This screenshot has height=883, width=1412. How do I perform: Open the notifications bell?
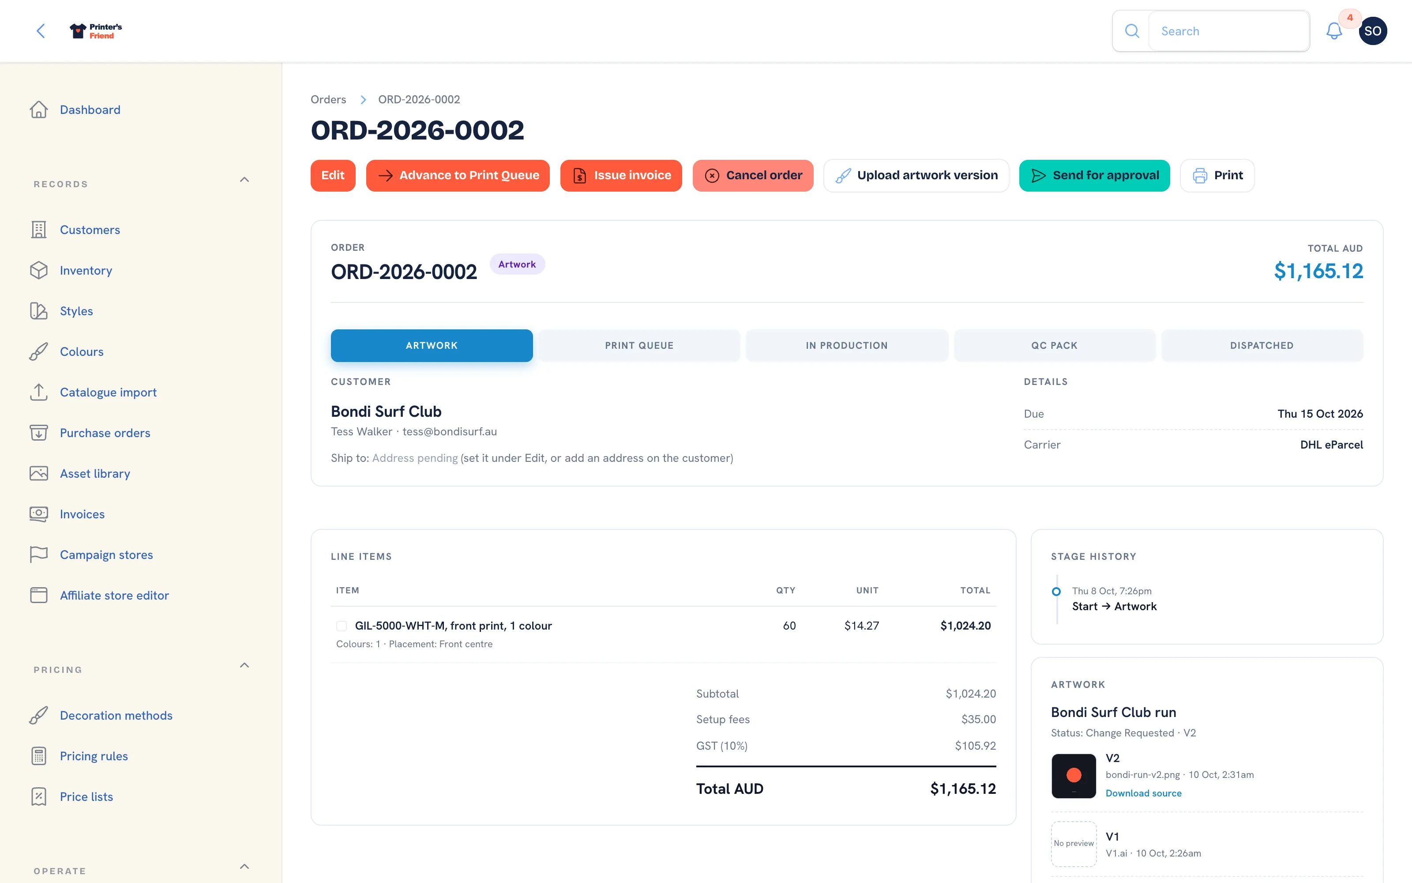point(1334,31)
